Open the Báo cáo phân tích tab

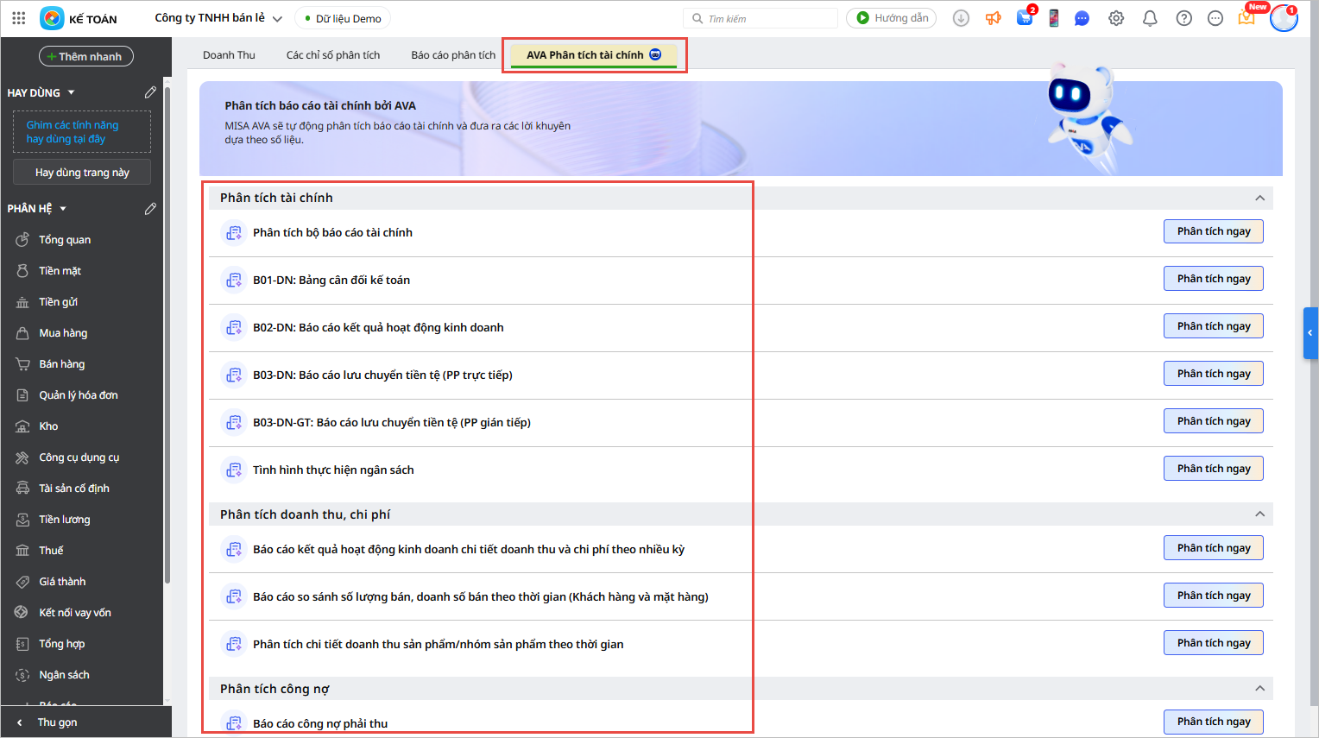453,55
